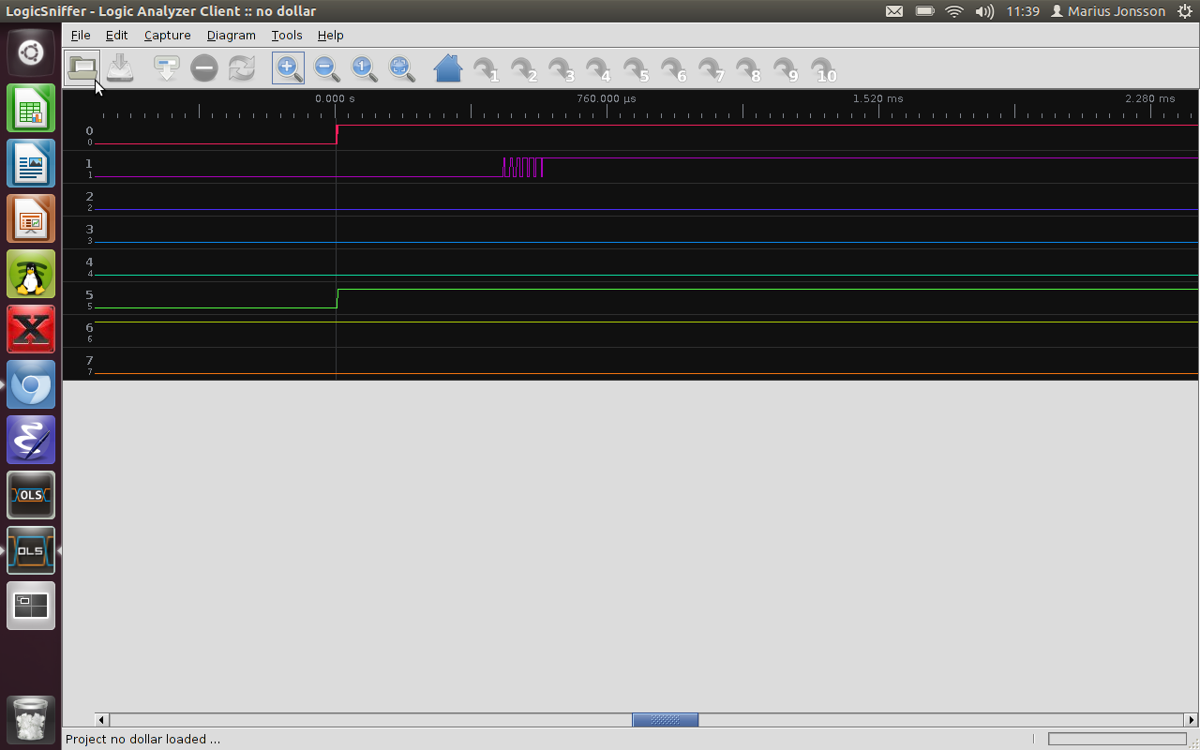The width and height of the screenshot is (1200, 750).
Task: Select channel 2 label
Action: 89,197
